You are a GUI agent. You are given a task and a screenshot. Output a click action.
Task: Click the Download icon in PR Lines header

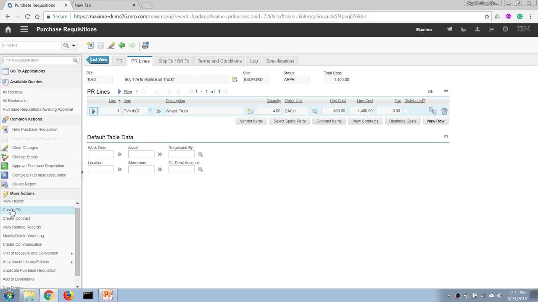tap(430, 91)
